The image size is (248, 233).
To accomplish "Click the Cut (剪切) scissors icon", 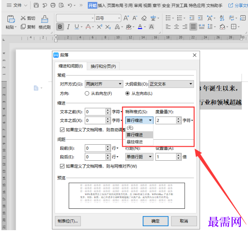I will tap(24, 18).
